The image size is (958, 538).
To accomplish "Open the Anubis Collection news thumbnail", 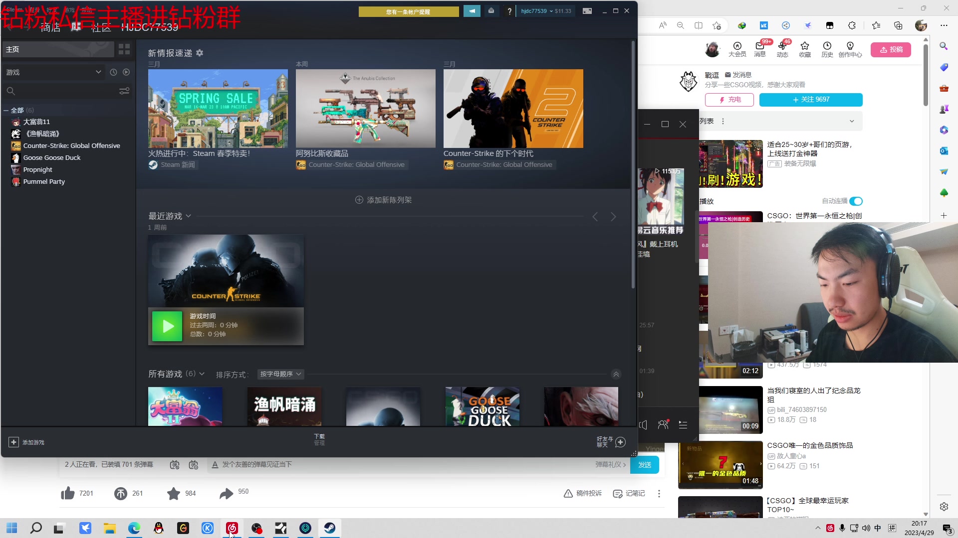I will click(366, 108).
